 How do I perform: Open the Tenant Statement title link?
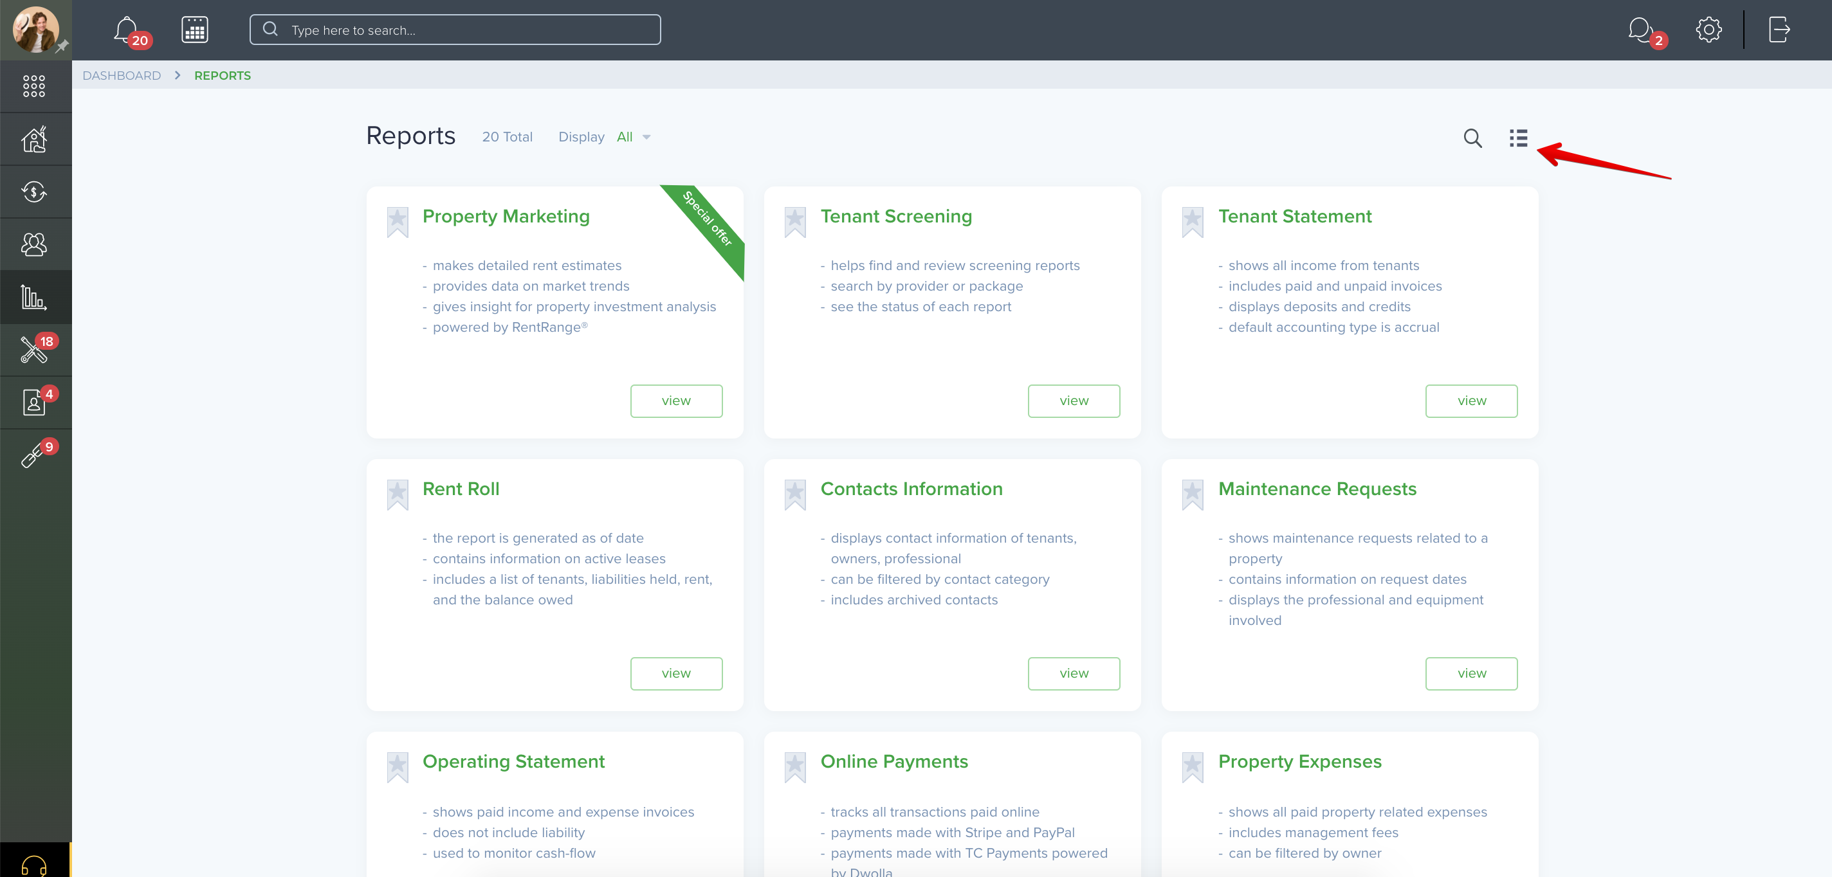point(1295,216)
